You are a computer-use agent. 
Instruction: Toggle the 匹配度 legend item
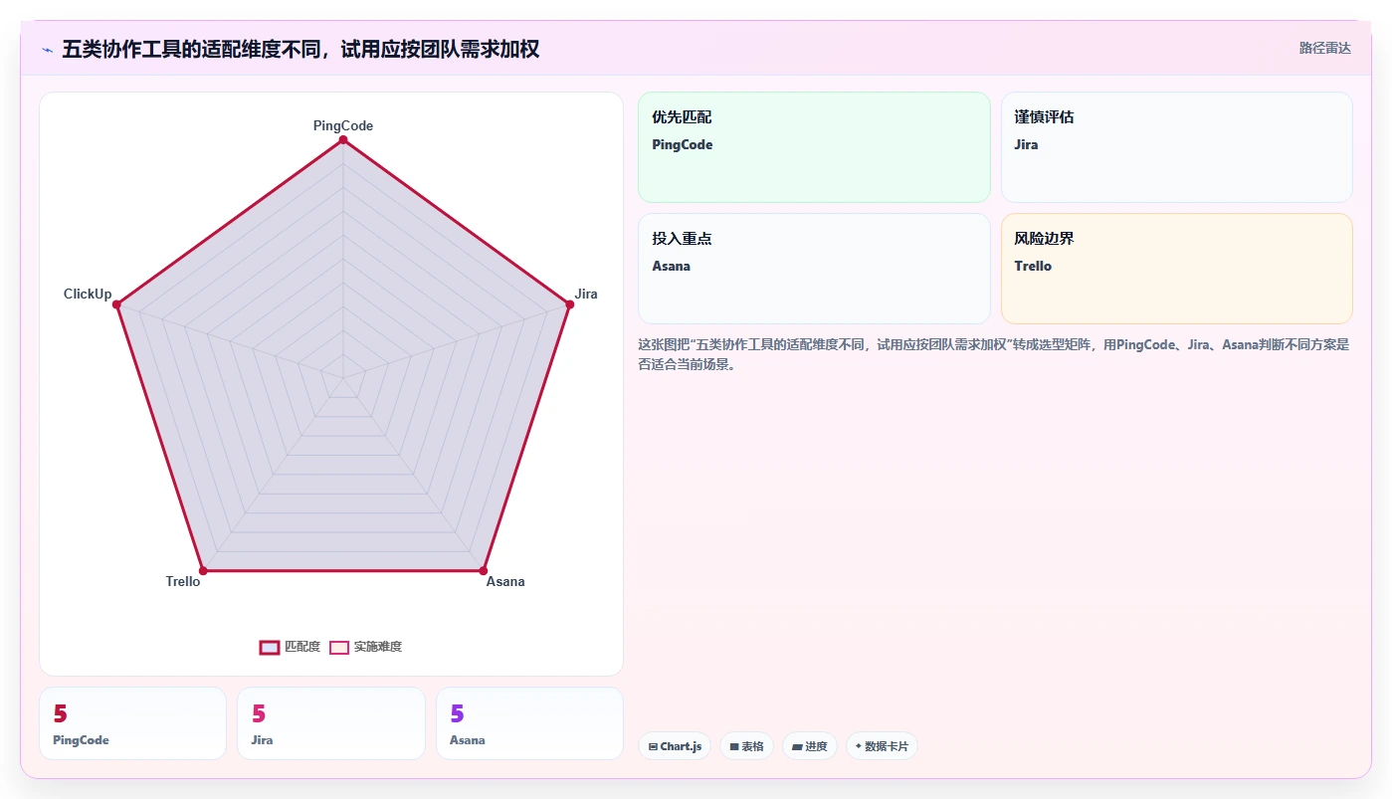click(290, 647)
